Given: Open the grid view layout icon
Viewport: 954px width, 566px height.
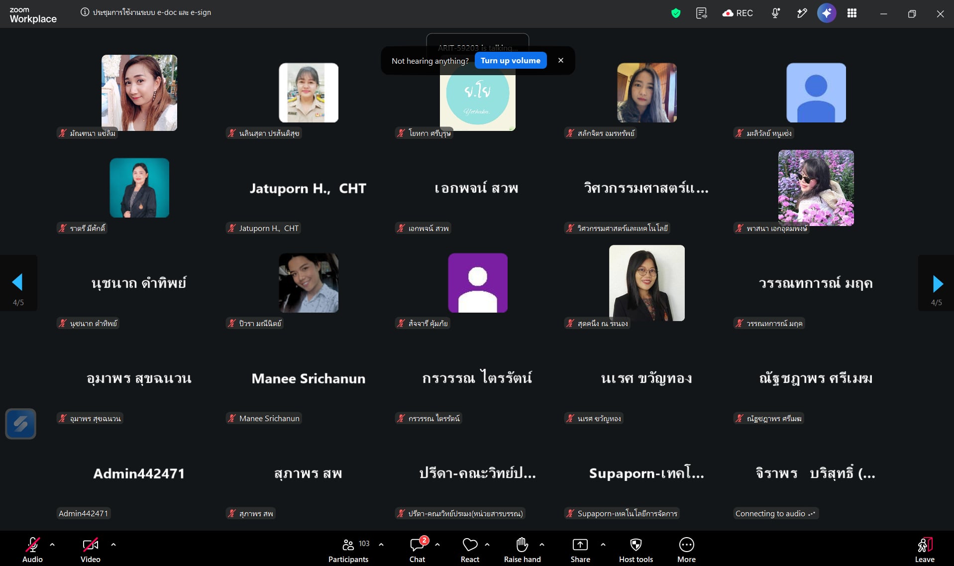Looking at the screenshot, I should tap(852, 13).
